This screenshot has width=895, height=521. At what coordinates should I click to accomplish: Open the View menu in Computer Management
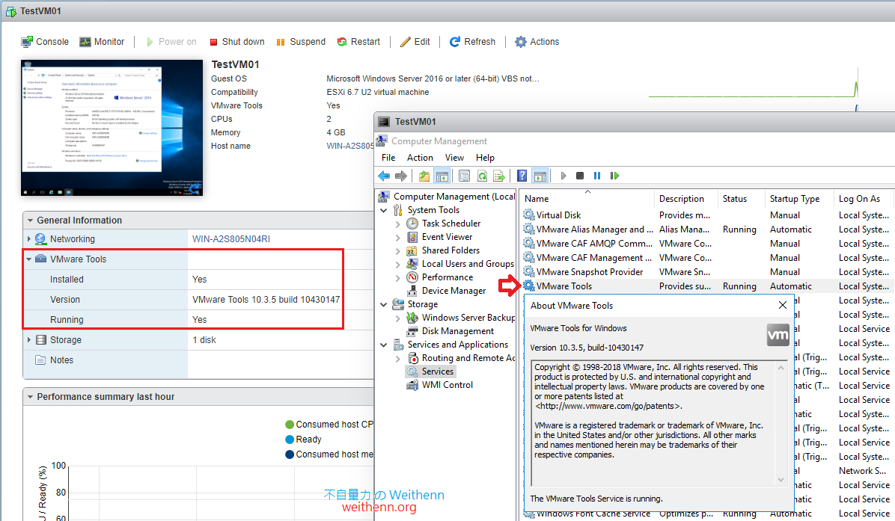tap(454, 157)
